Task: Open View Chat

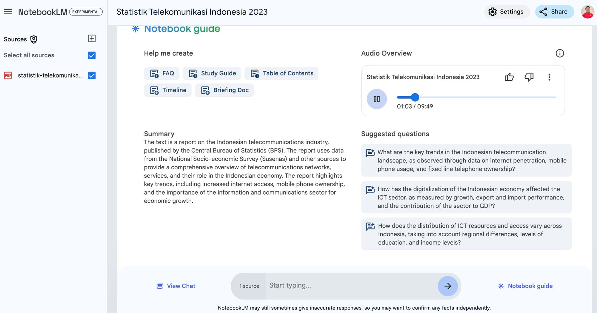Action: pos(176,286)
